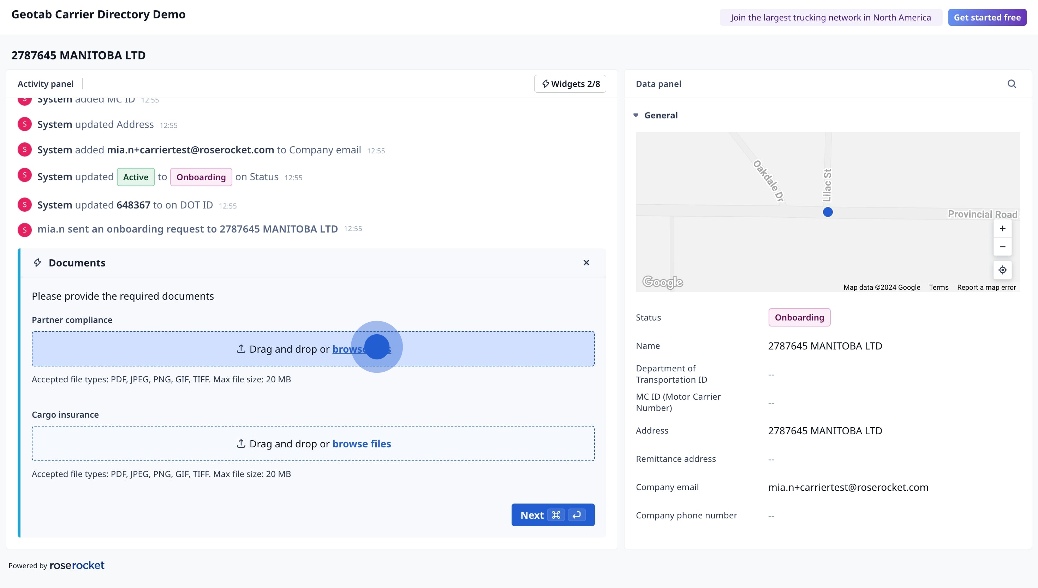Close the Documents widget
The height and width of the screenshot is (588, 1038).
pos(586,263)
